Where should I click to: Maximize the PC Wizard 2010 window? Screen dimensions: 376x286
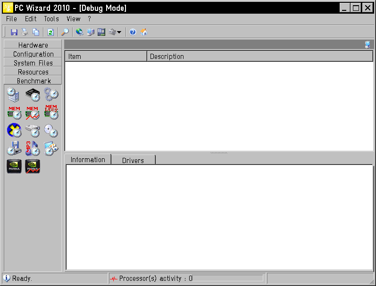coord(356,8)
